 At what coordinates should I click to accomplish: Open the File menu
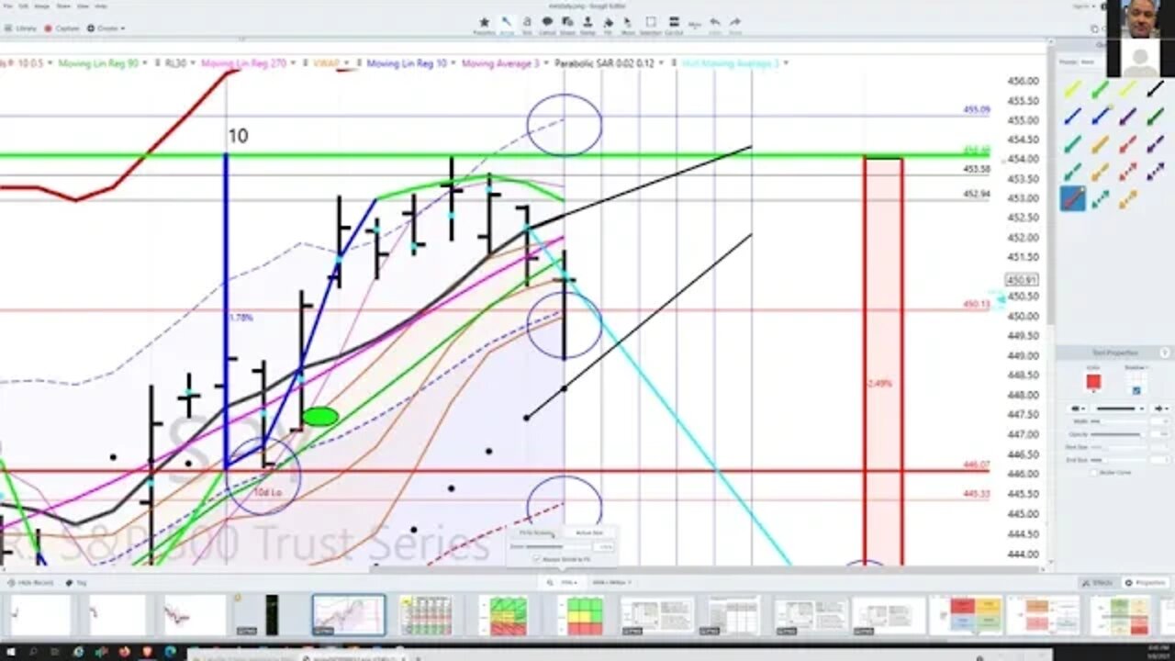click(7, 6)
